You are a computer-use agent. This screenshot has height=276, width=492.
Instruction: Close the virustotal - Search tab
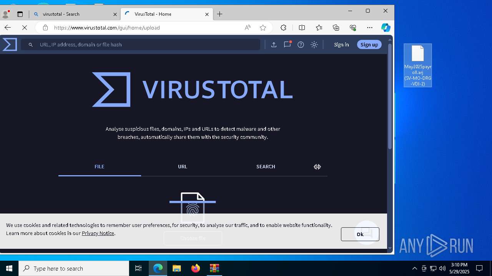pyautogui.click(x=115, y=14)
